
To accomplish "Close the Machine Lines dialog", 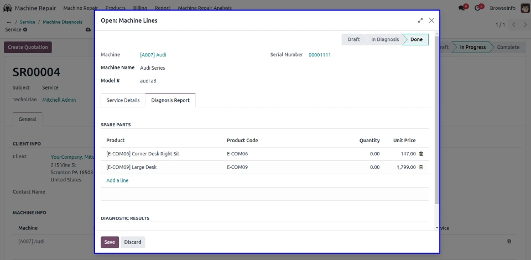I will click(431, 20).
